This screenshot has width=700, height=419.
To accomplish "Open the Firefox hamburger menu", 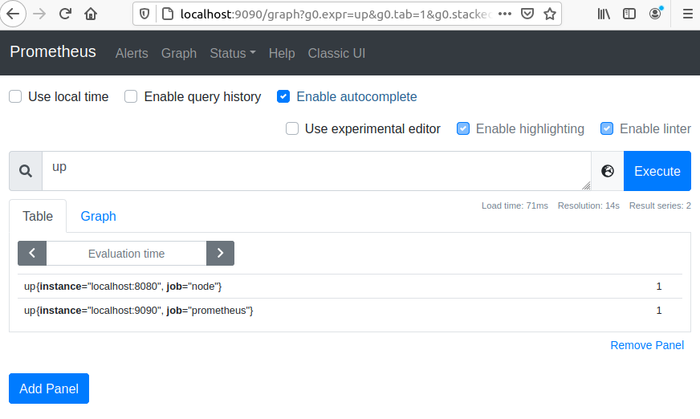I will tap(687, 14).
